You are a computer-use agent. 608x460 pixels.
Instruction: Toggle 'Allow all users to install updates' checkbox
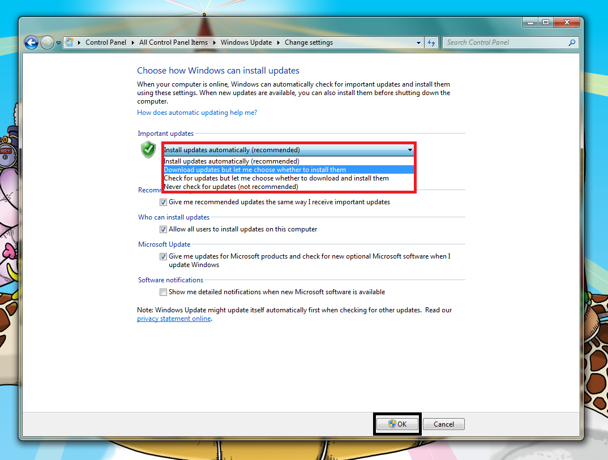click(x=163, y=229)
